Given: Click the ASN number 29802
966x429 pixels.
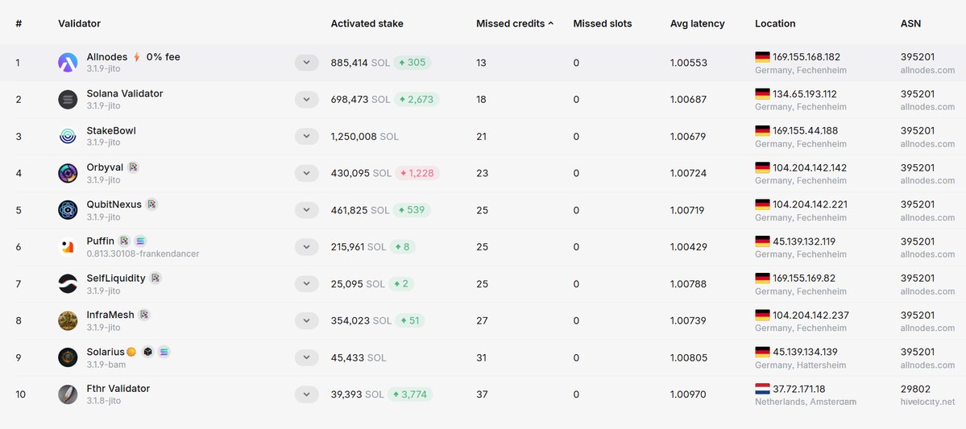Looking at the screenshot, I should click(915, 389).
